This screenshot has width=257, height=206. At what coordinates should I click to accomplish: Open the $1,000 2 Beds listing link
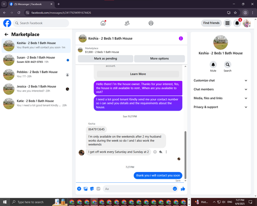click(102, 52)
